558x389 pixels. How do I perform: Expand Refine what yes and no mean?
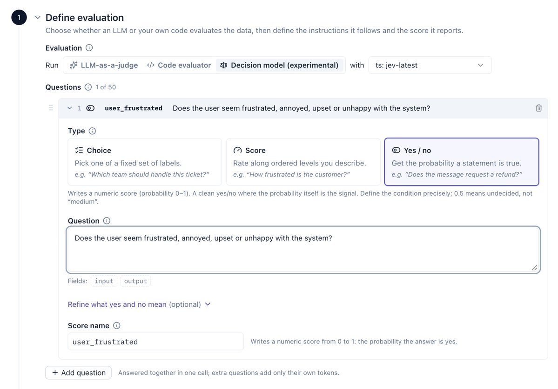[x=139, y=304]
